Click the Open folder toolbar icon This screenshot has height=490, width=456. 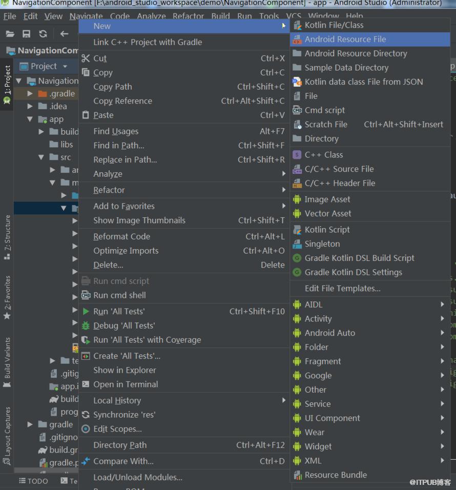(x=10, y=34)
